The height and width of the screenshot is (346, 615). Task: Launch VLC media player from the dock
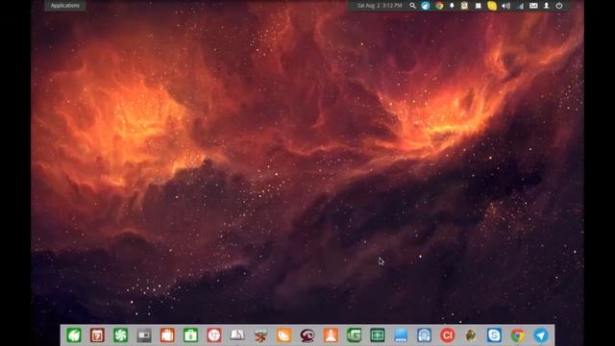tap(331, 335)
